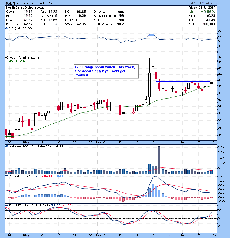This screenshot has height=238, width=230.
Task: Click the StockCharts.com watermark link
Action: coord(204,3)
